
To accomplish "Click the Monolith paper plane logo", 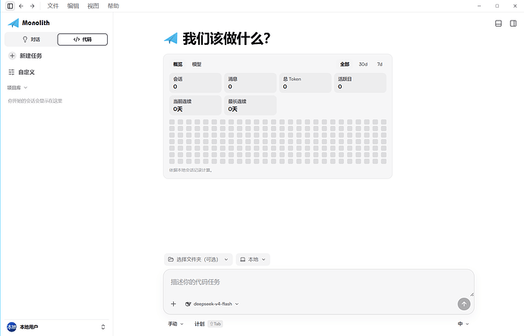I will pos(14,23).
